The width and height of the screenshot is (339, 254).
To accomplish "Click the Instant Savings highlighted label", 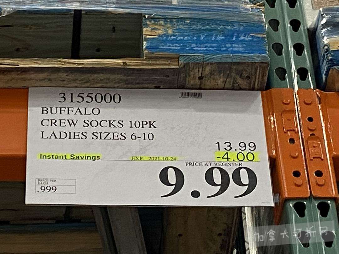I will (x=70, y=157).
